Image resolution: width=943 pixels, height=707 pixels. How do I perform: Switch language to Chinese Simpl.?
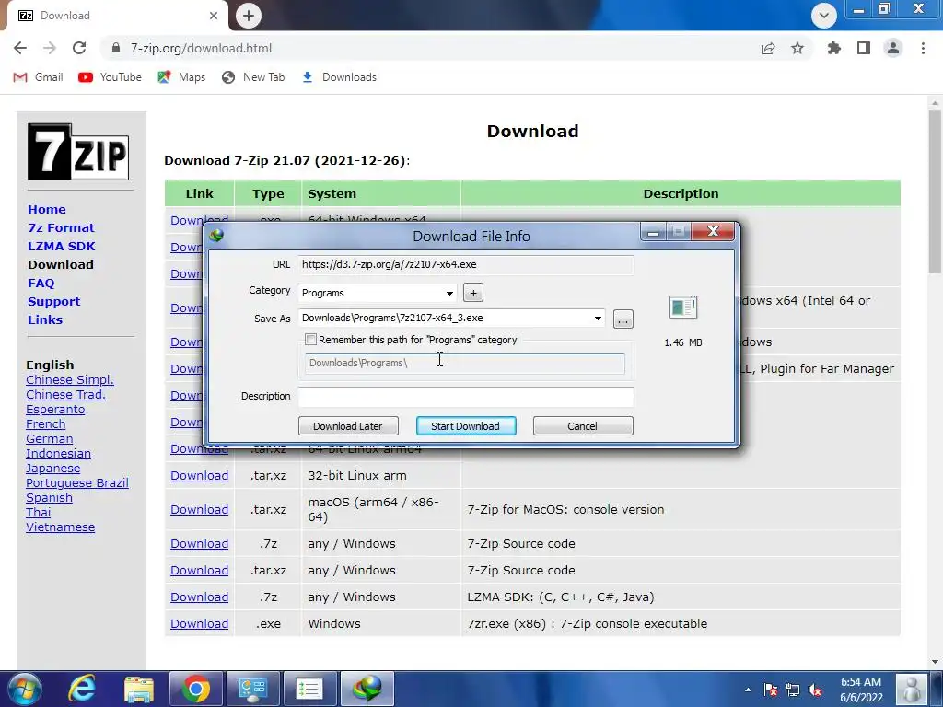70,380
